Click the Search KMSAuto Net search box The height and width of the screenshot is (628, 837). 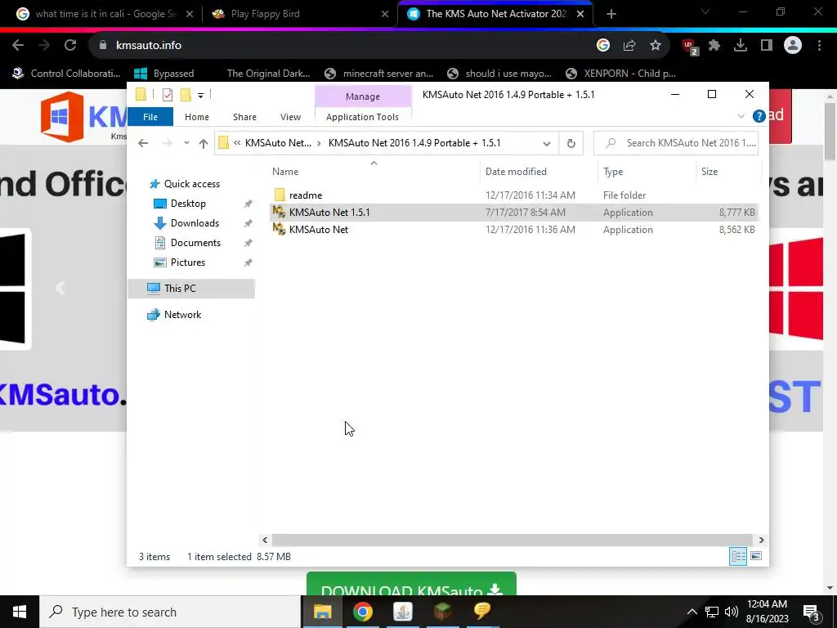click(x=676, y=143)
